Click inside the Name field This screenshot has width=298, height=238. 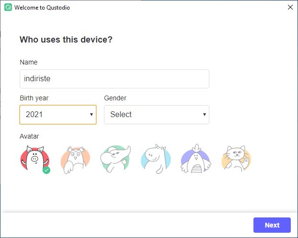pos(115,79)
